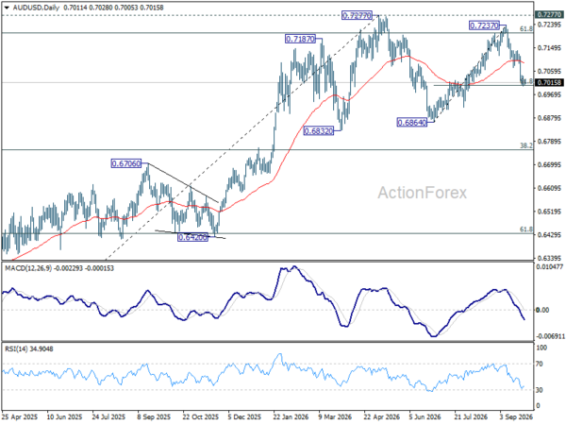This screenshot has height=425, width=566.
Task: Select the 0.71870 price label
Action: coord(300,39)
